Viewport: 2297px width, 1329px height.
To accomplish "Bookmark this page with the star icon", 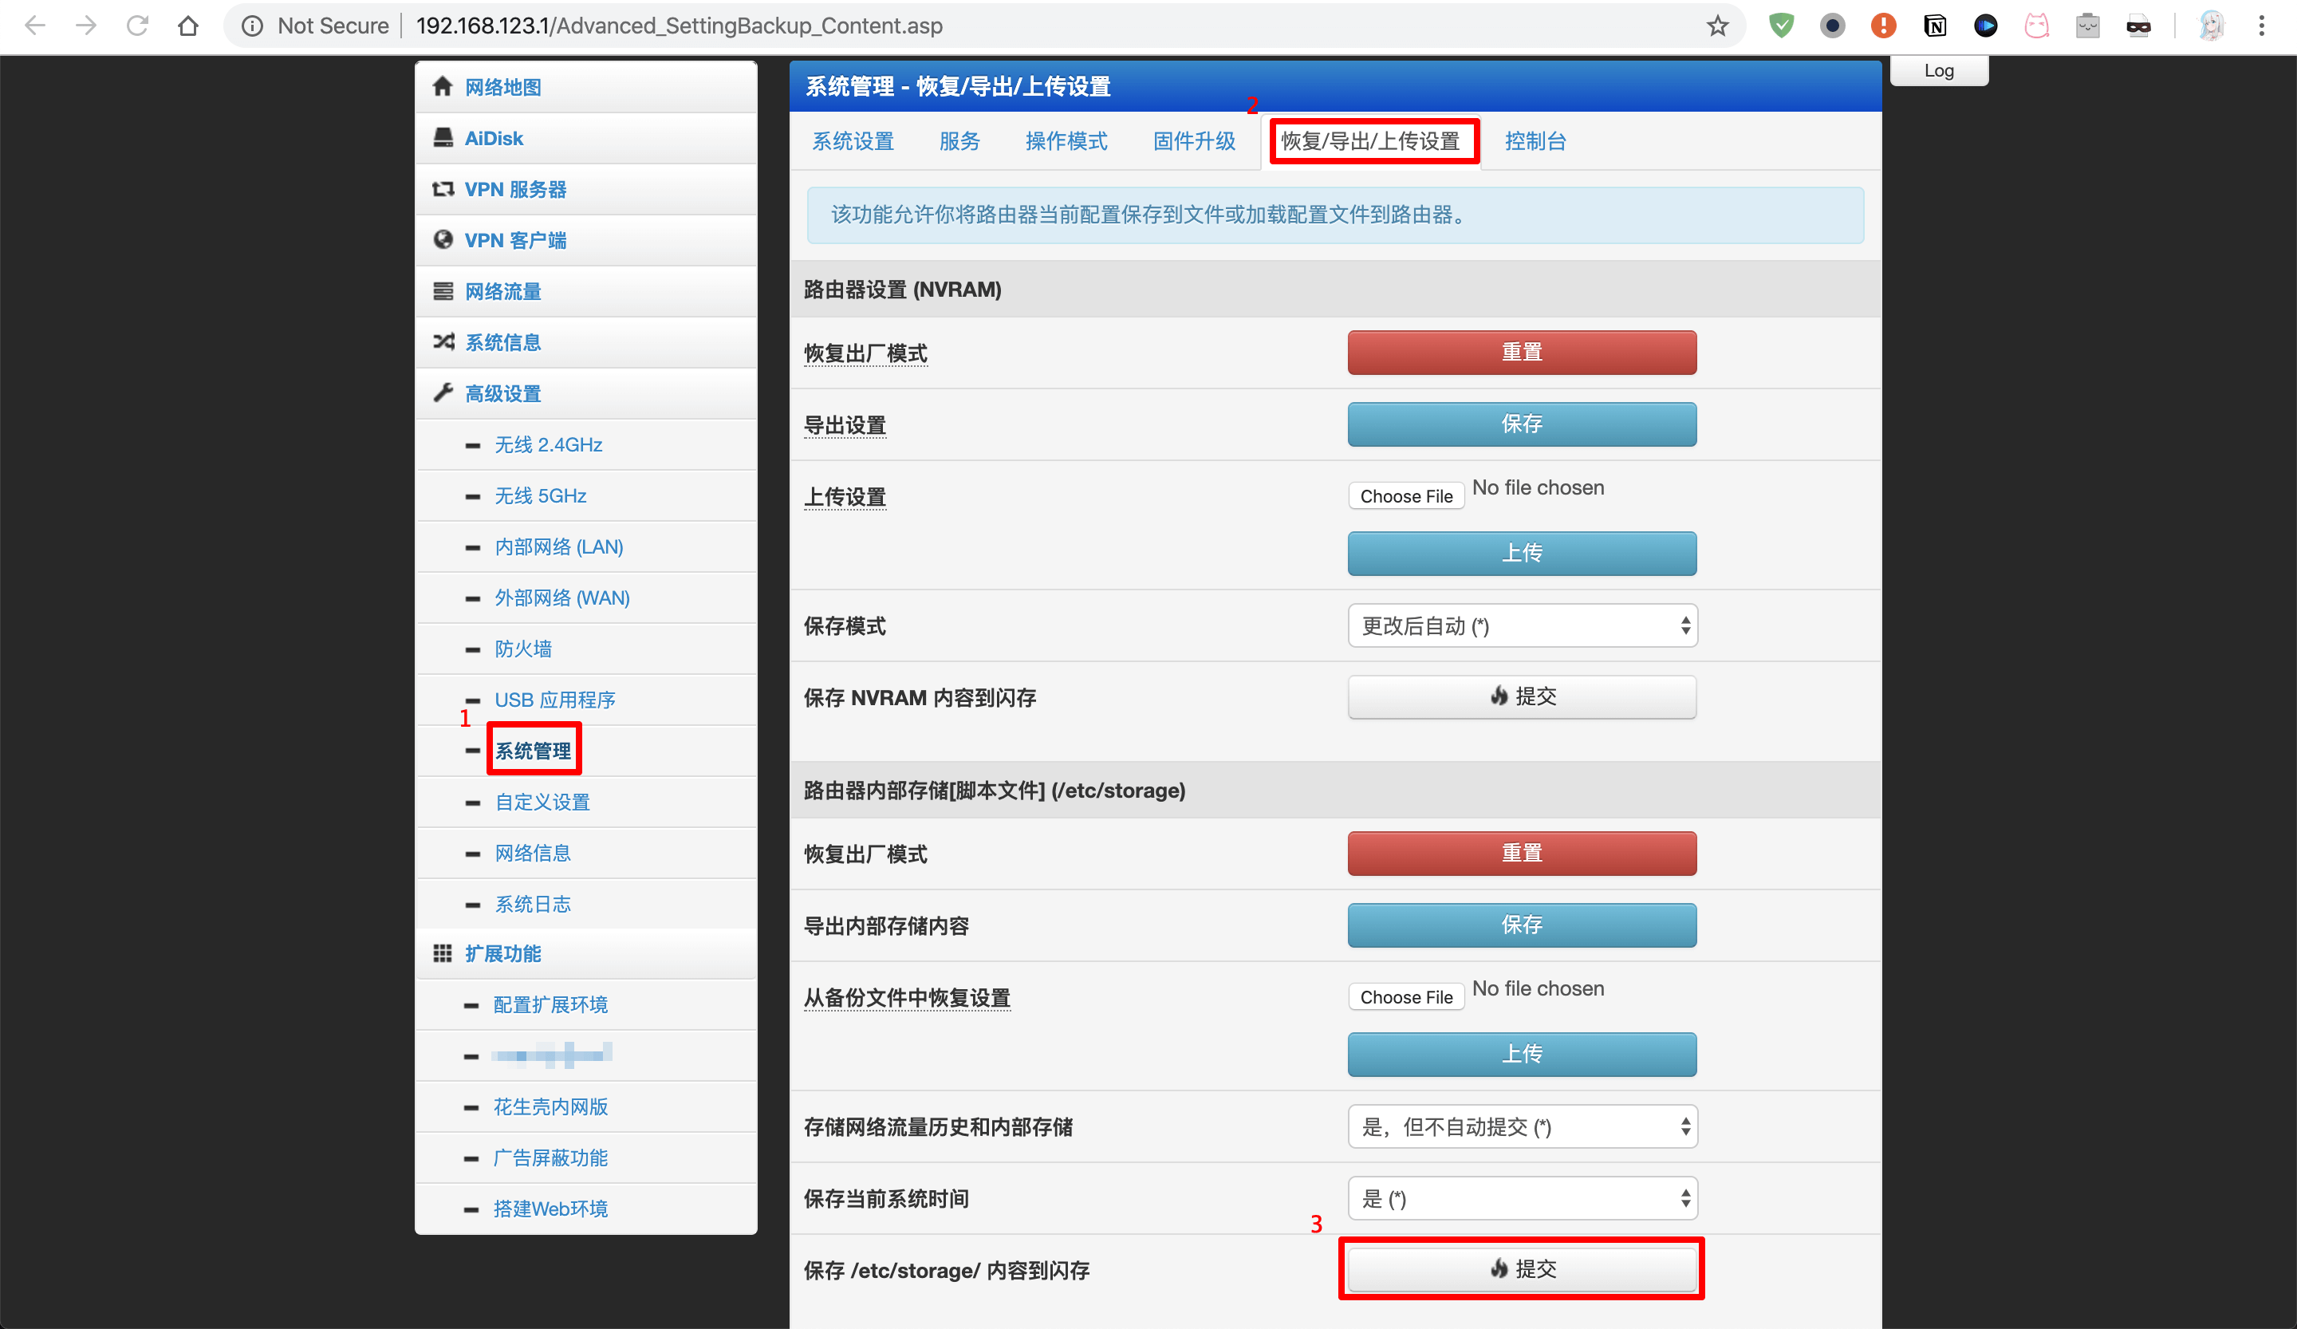I will 1717,26.
